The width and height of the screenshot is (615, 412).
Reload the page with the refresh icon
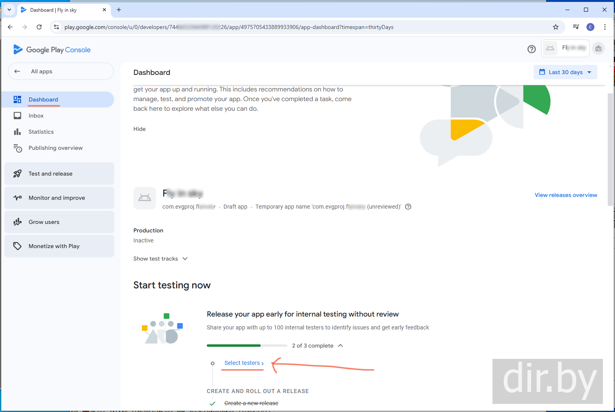39,27
